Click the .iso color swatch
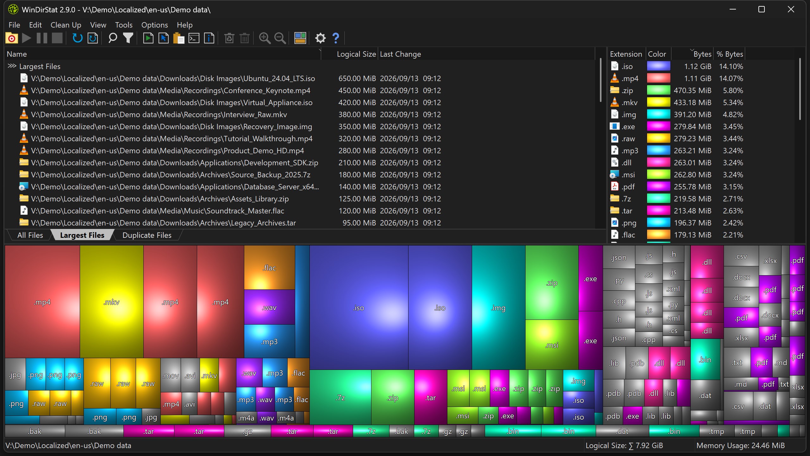This screenshot has width=810, height=456. [658, 66]
